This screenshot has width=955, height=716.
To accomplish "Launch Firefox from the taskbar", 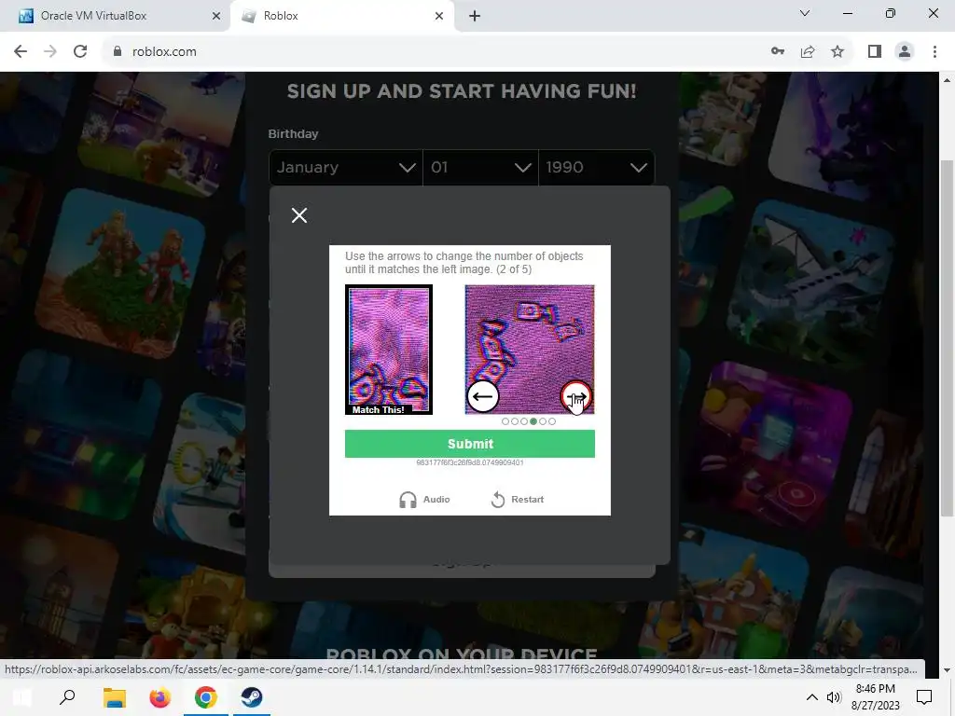I will pos(159,697).
